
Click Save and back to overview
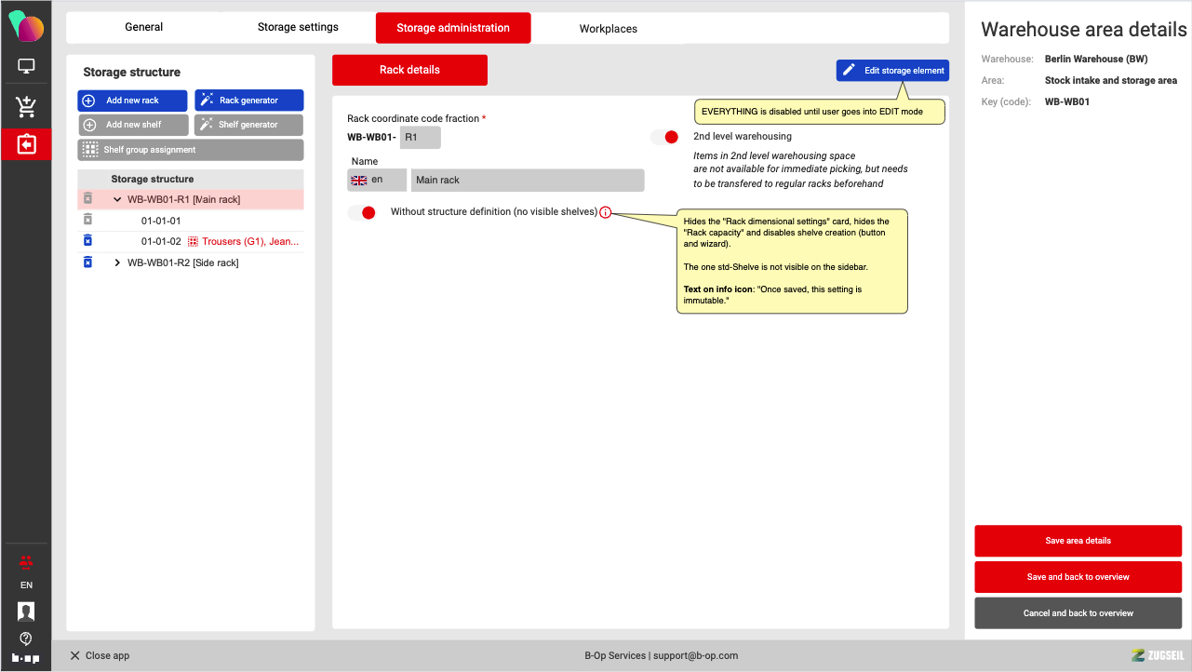pyautogui.click(x=1078, y=577)
